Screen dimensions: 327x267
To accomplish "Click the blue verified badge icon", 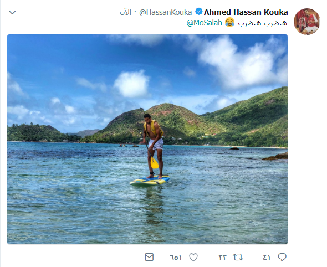I will (198, 12).
